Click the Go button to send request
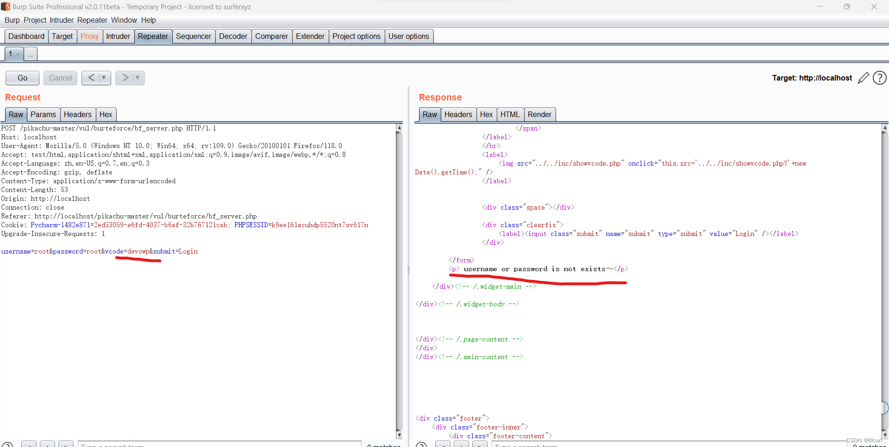889x447 pixels. pyautogui.click(x=22, y=78)
